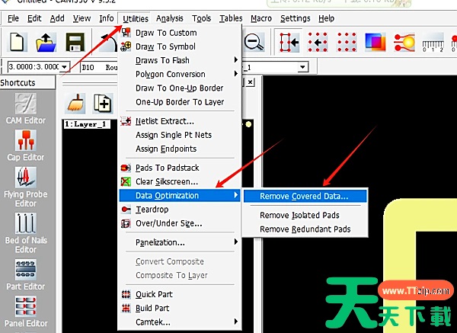This screenshot has width=457, height=333.
Task: Open the Help menu
Action: tap(326, 18)
